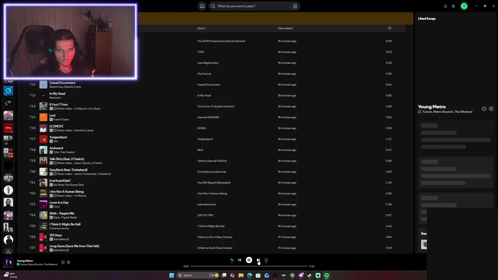Open Ski Mask The Slump God link
This screenshot has height=280, width=498.
click(x=68, y=185)
